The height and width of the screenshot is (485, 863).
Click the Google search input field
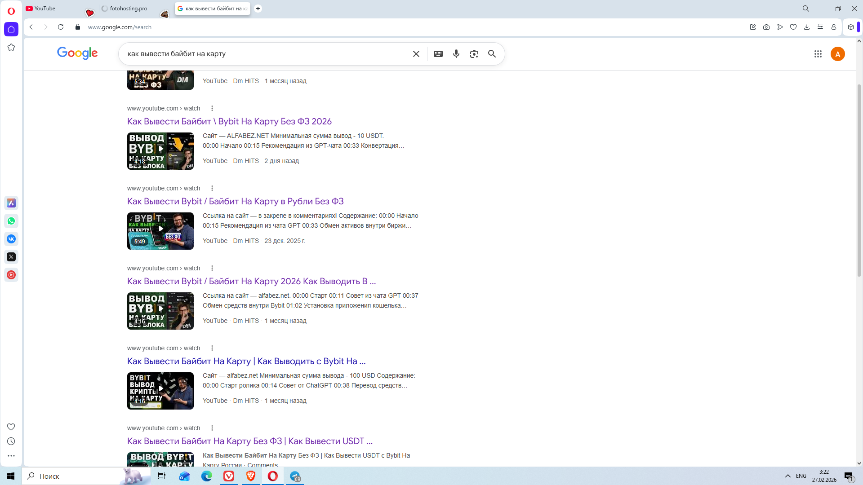tap(265, 54)
